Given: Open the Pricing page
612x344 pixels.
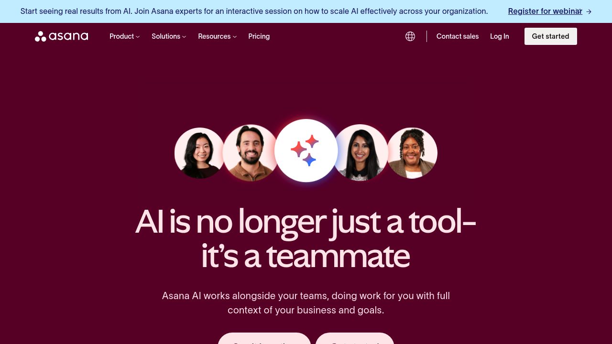Looking at the screenshot, I should click(x=259, y=36).
